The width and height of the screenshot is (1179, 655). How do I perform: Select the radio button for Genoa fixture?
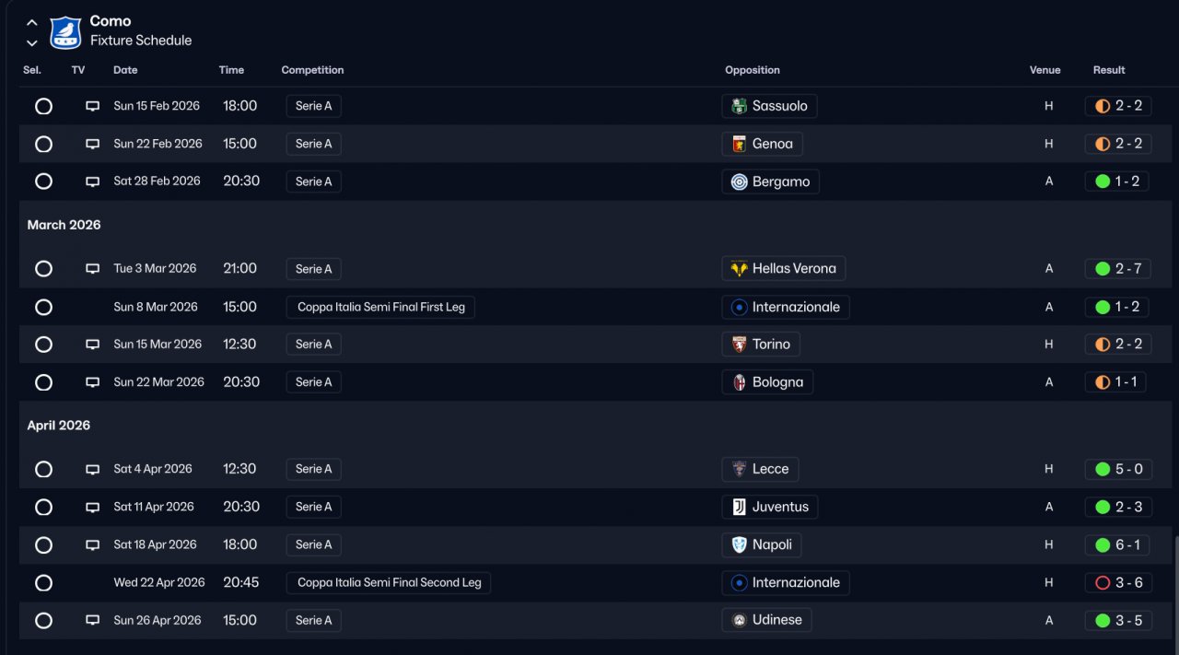(x=43, y=144)
